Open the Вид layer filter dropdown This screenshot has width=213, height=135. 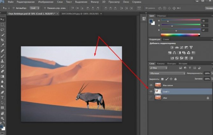click(158, 68)
